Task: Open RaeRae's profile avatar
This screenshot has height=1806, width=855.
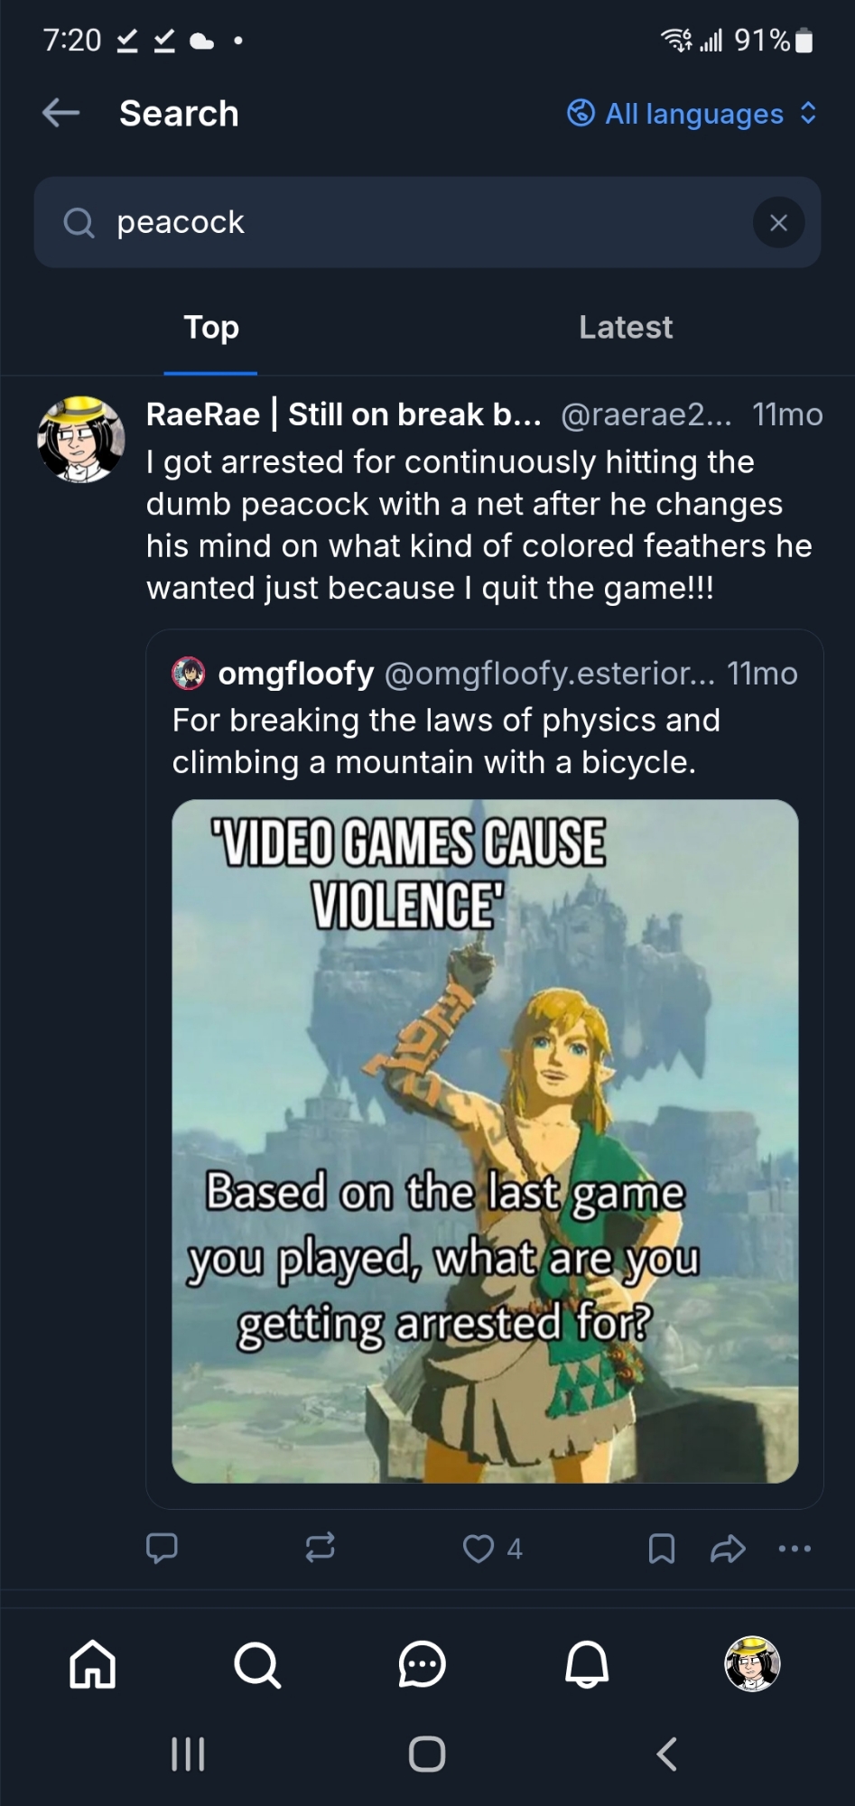Action: [81, 440]
